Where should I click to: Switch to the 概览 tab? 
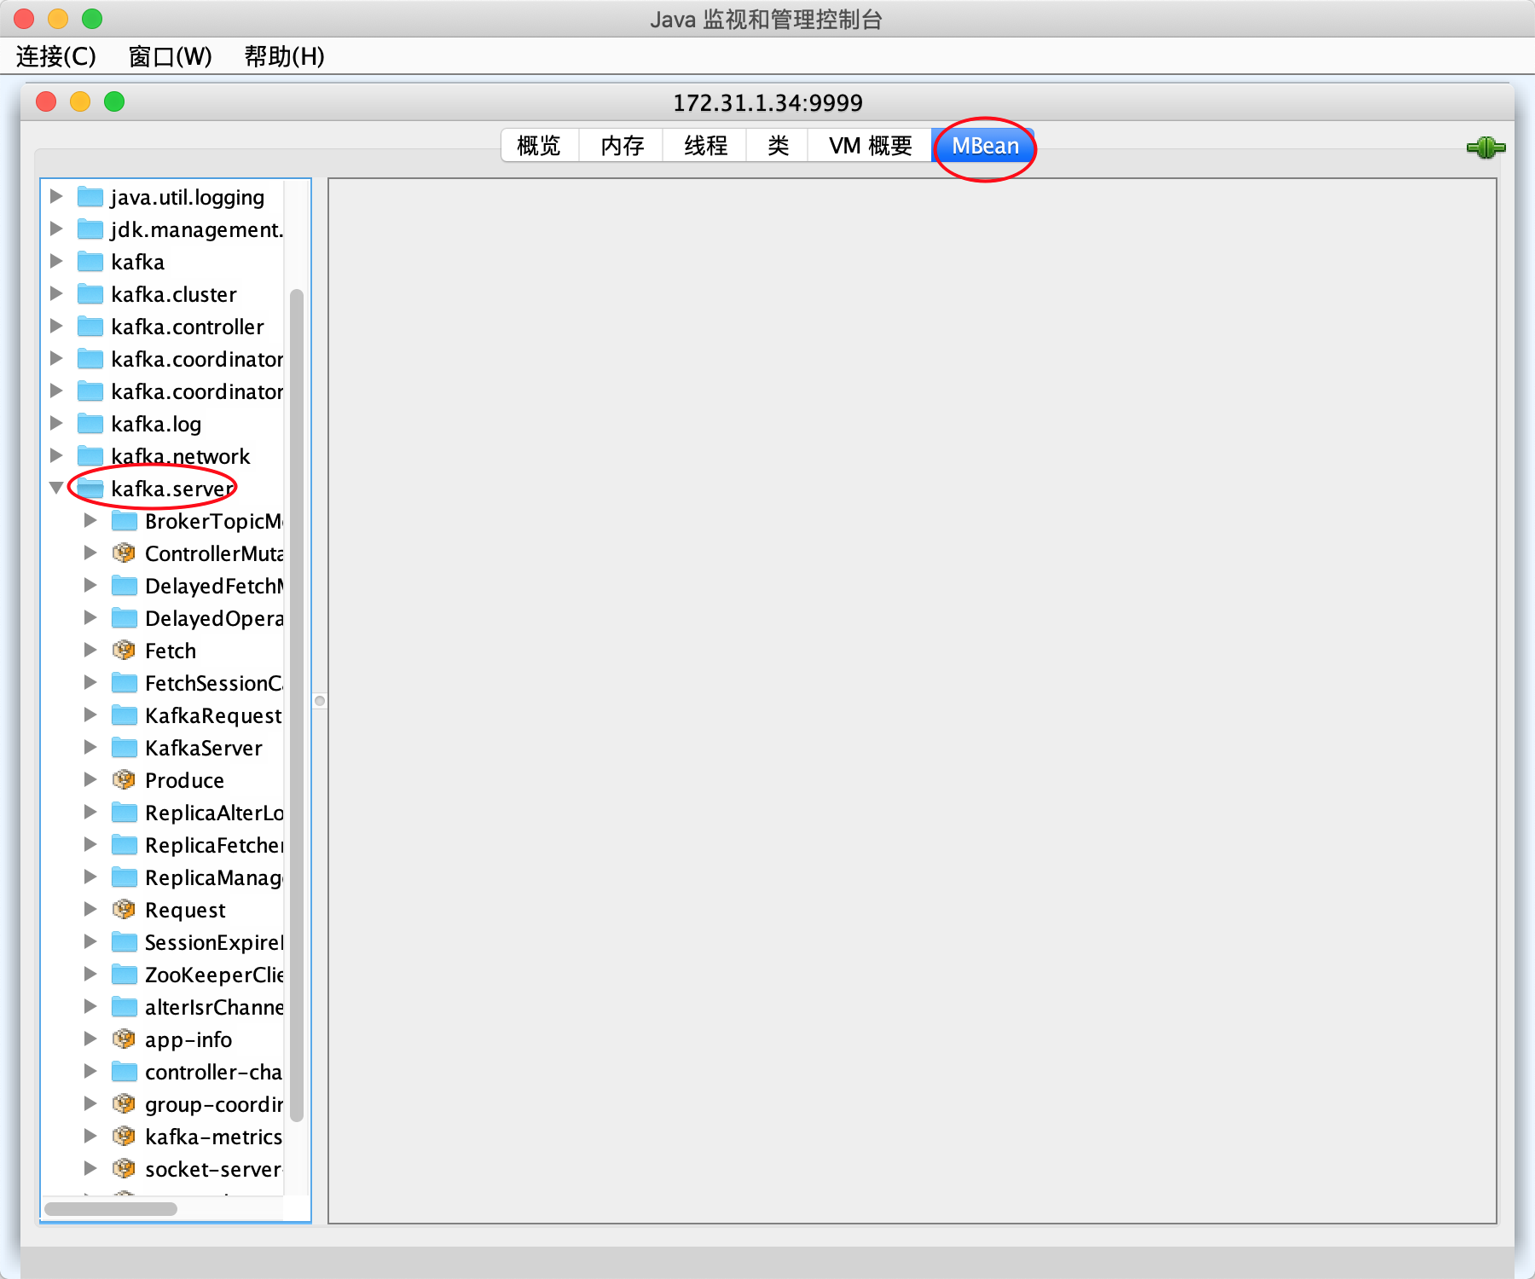539,146
